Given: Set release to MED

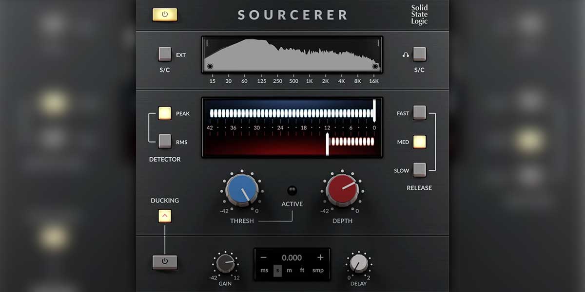Looking at the screenshot, I should [419, 142].
